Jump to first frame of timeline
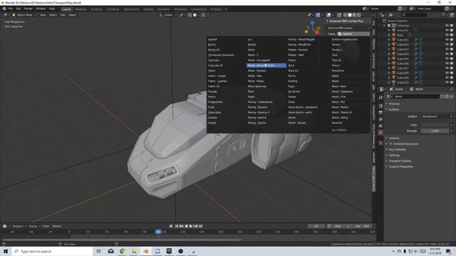The height and width of the screenshot is (256, 456). click(177, 226)
